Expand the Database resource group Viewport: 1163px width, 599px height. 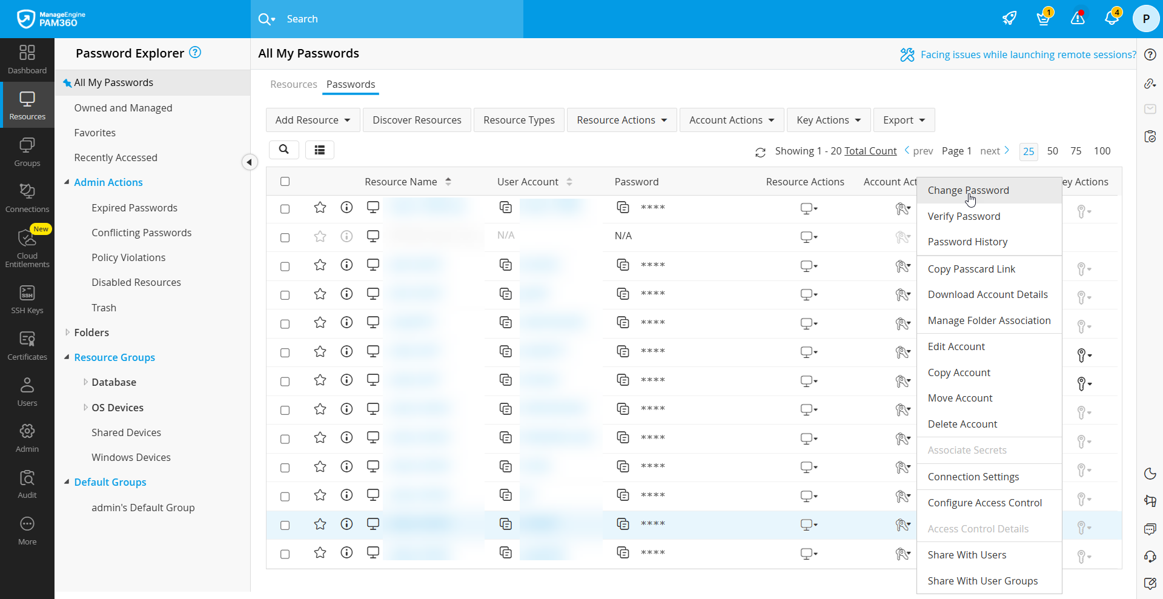[x=85, y=382]
